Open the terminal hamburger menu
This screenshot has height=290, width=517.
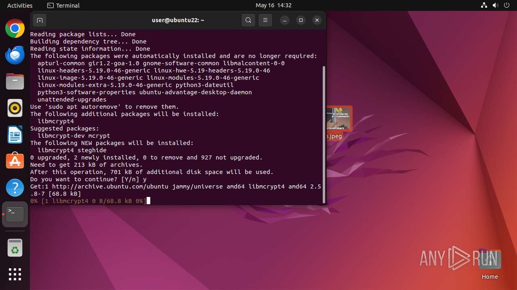pyautogui.click(x=265, y=20)
